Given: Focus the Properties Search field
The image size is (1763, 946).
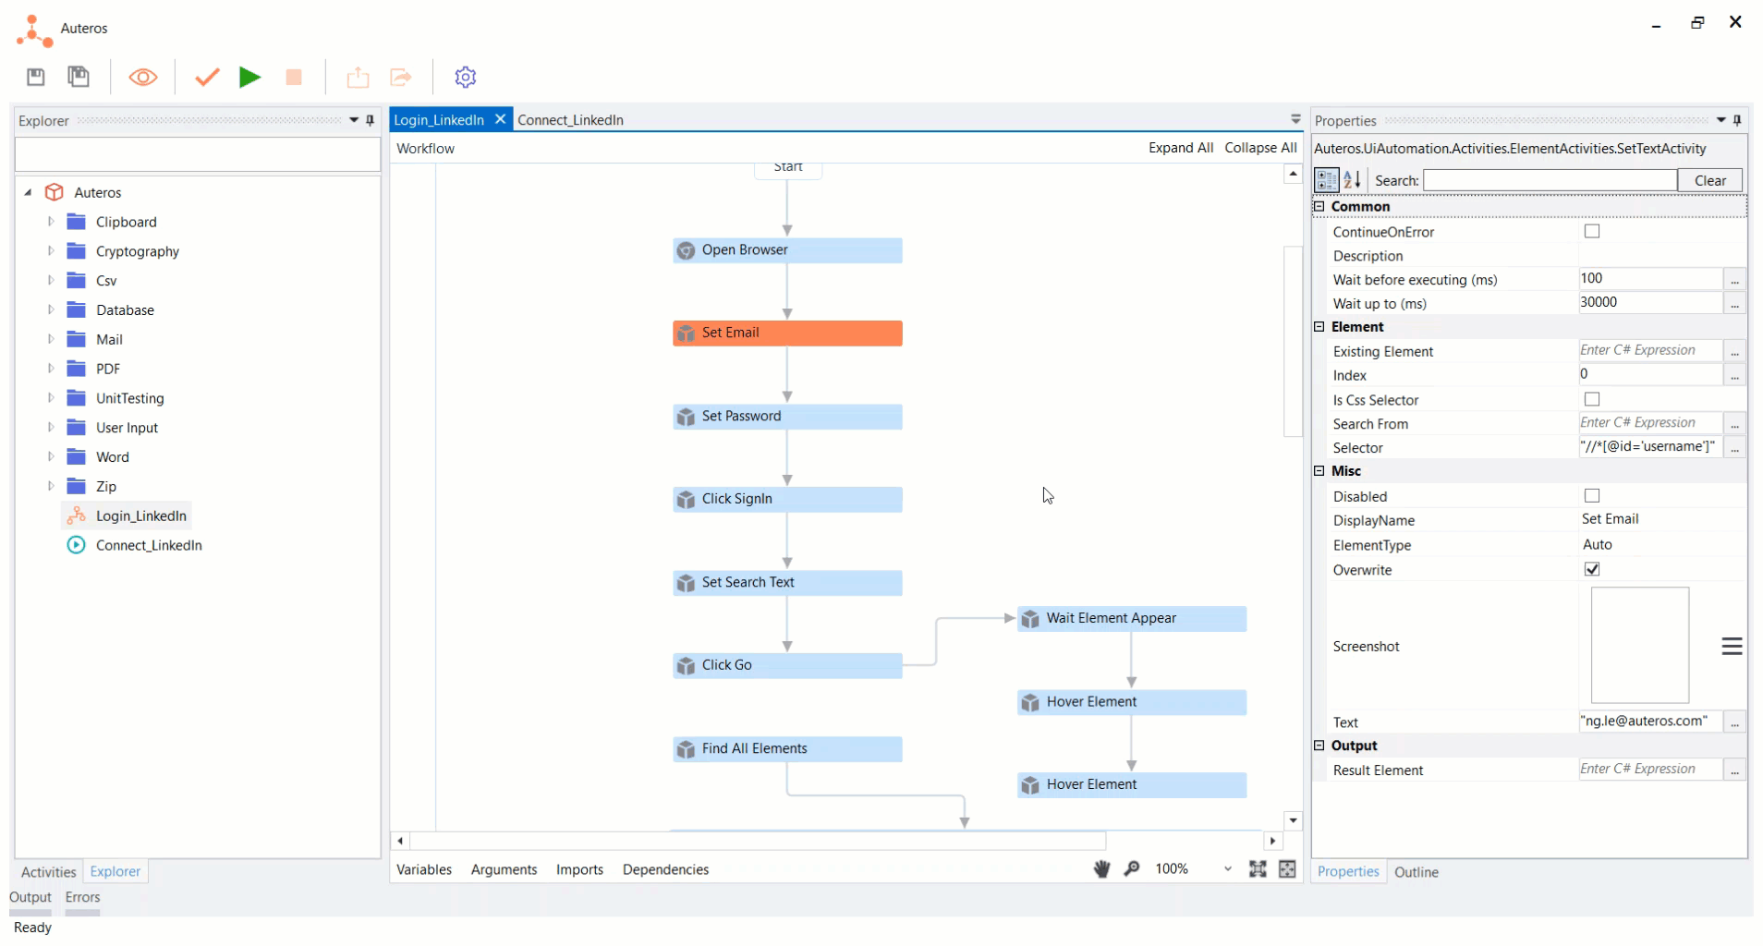Looking at the screenshot, I should (x=1550, y=180).
